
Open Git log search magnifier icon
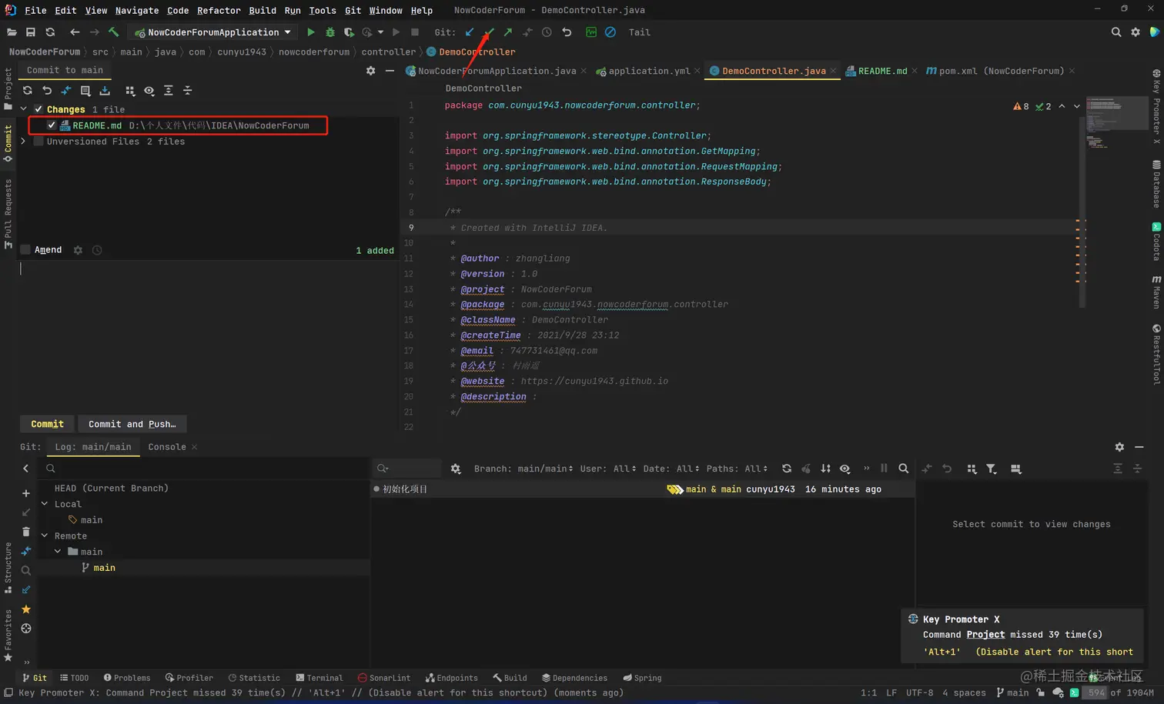click(x=904, y=469)
